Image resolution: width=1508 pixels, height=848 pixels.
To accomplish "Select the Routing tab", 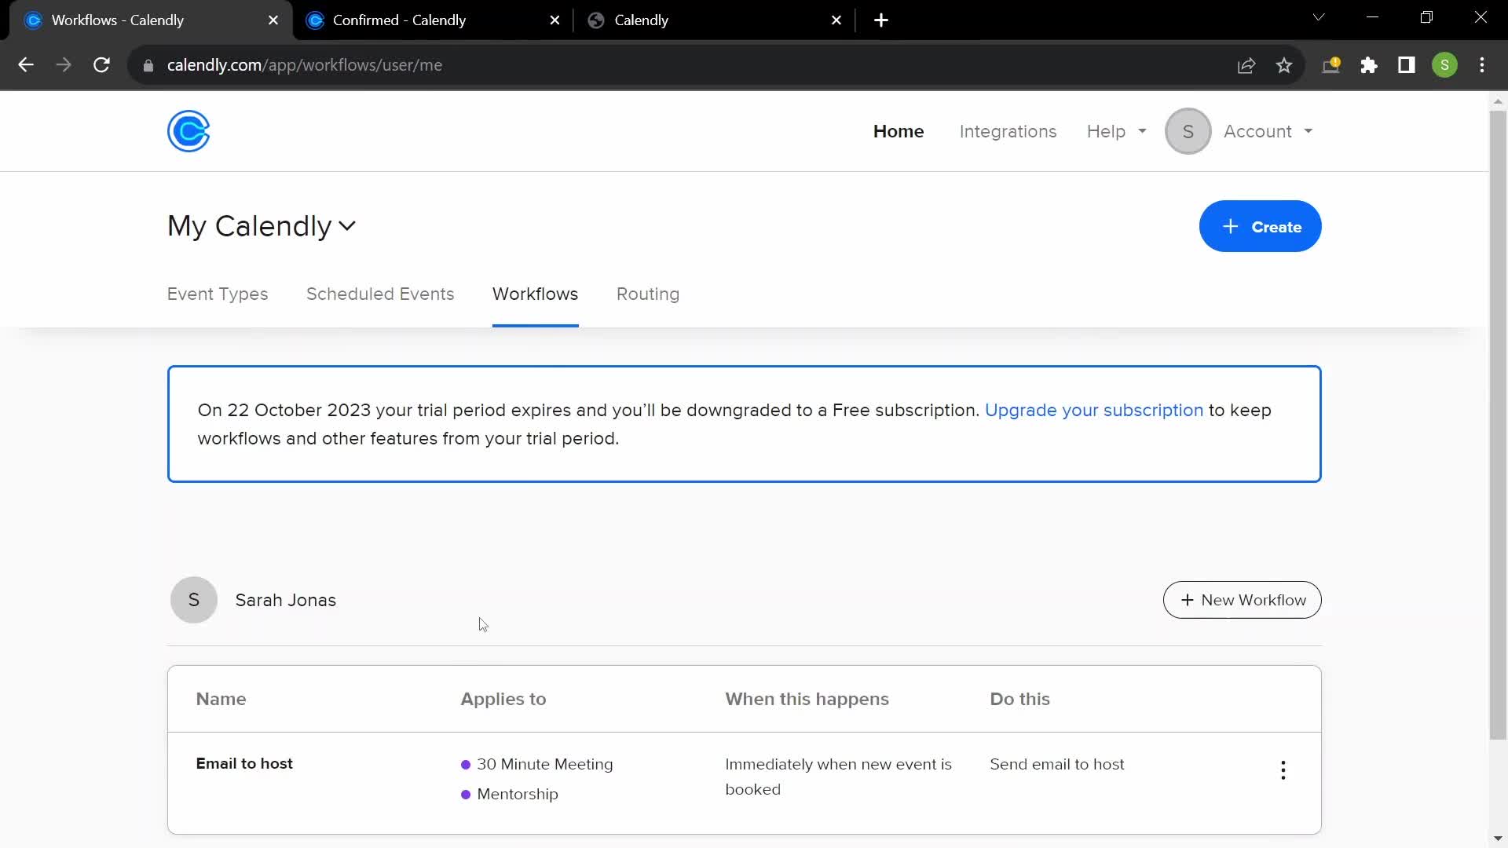I will [647, 294].
